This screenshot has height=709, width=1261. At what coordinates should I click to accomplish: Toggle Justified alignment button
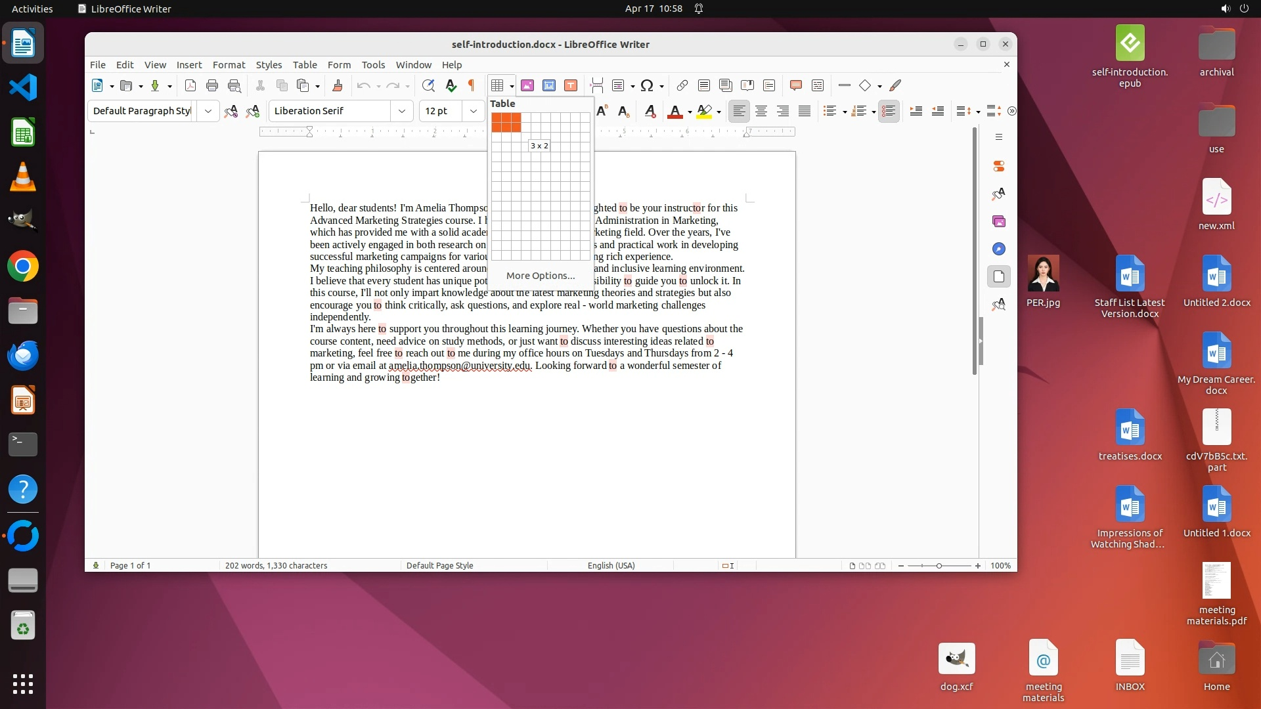805,111
